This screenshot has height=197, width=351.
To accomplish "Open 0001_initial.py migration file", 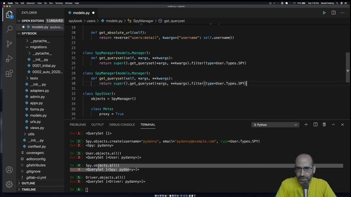I will [44, 66].
